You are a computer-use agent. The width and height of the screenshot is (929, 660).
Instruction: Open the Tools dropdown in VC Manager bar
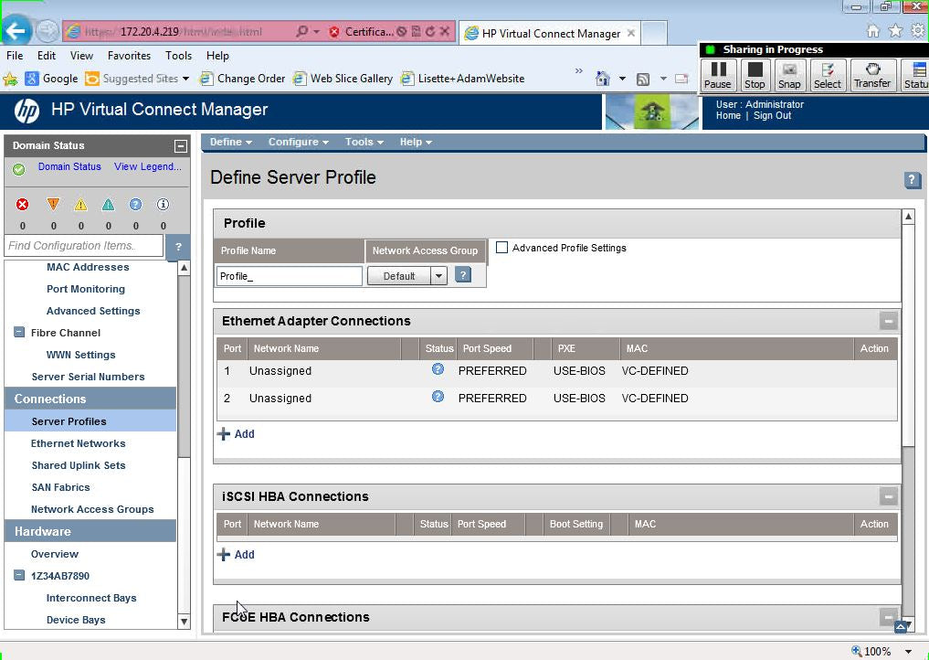point(364,143)
